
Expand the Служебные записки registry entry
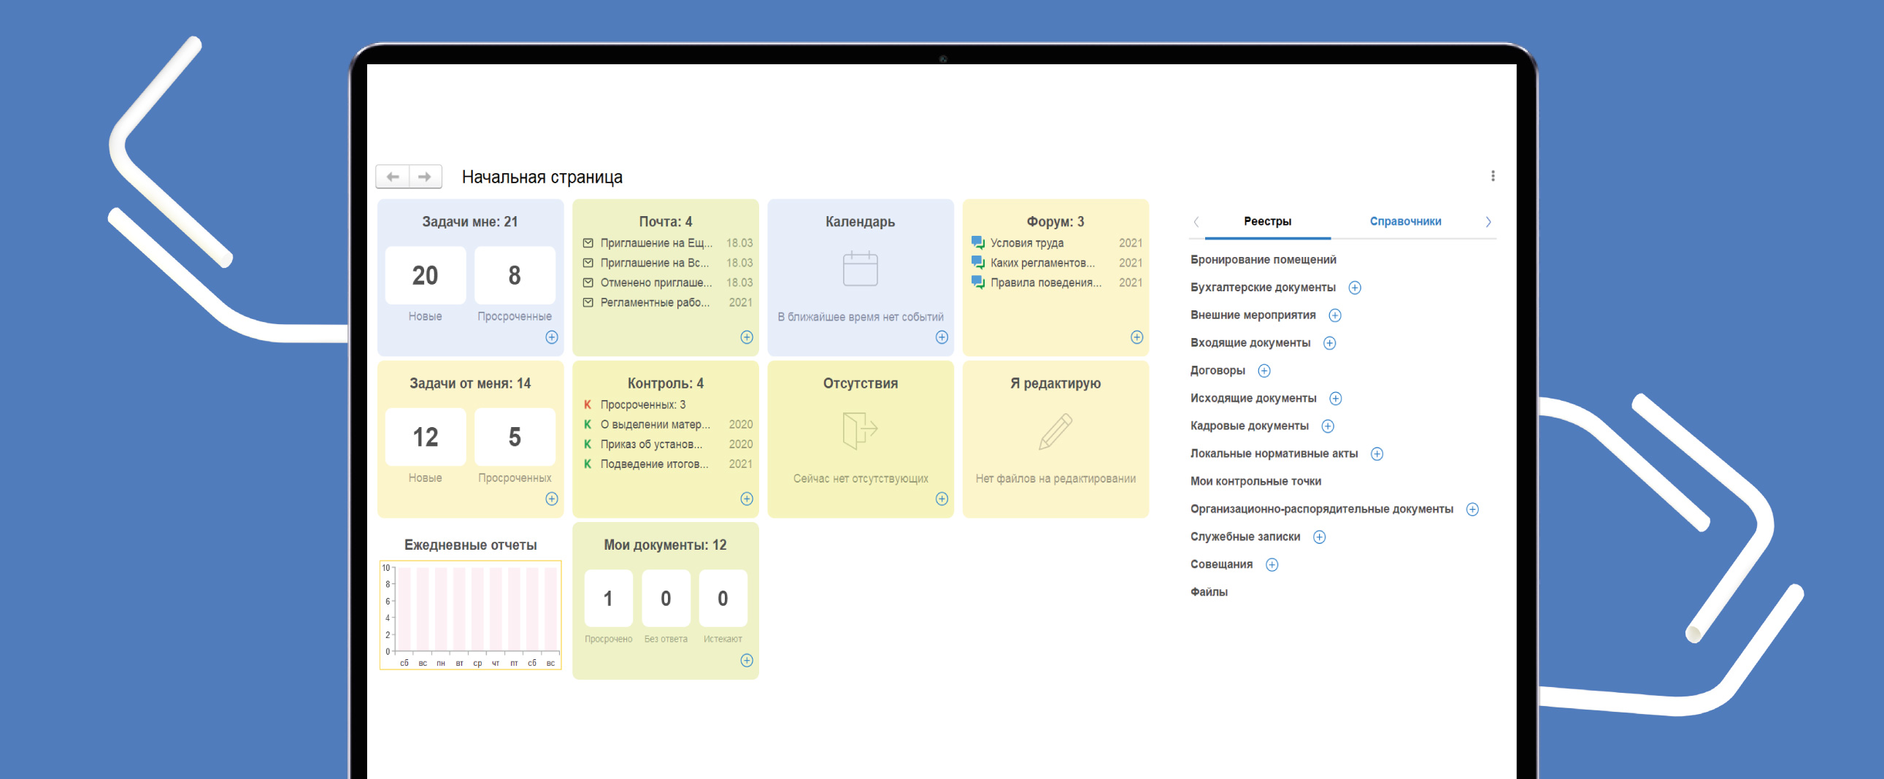1320,537
